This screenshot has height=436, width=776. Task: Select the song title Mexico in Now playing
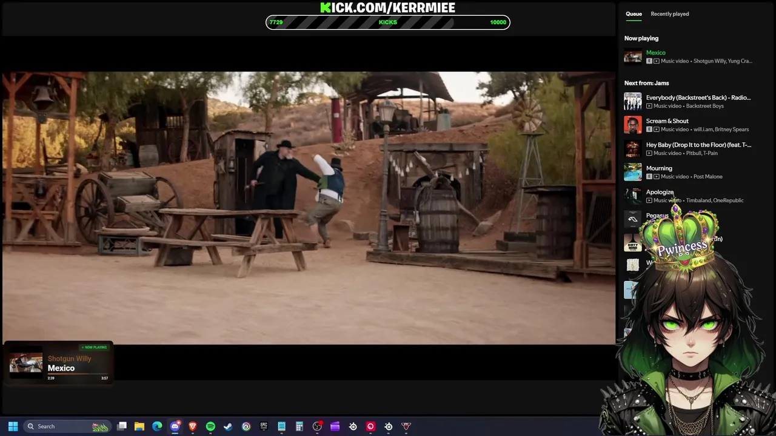(x=655, y=53)
